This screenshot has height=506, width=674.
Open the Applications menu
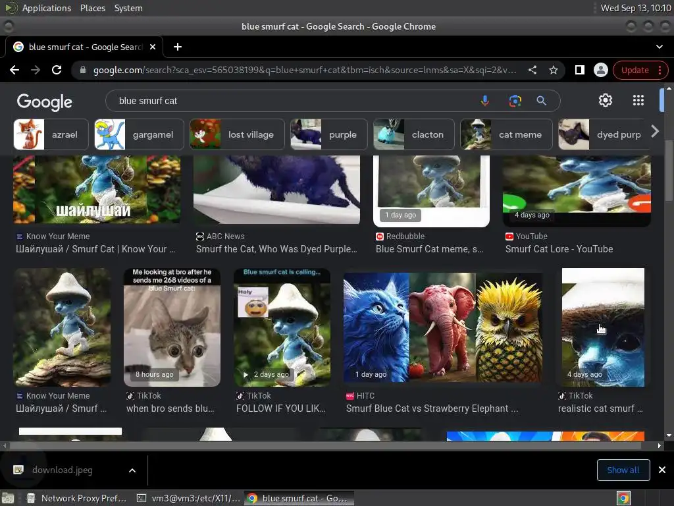[47, 8]
